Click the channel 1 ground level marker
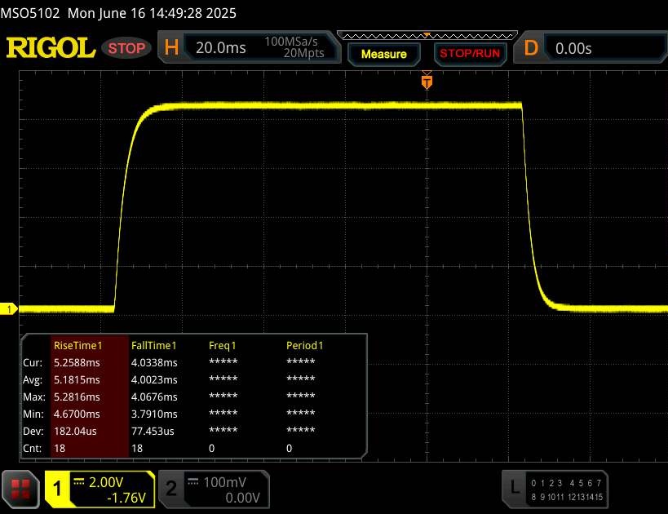This screenshot has height=514, width=668. pos(8,309)
